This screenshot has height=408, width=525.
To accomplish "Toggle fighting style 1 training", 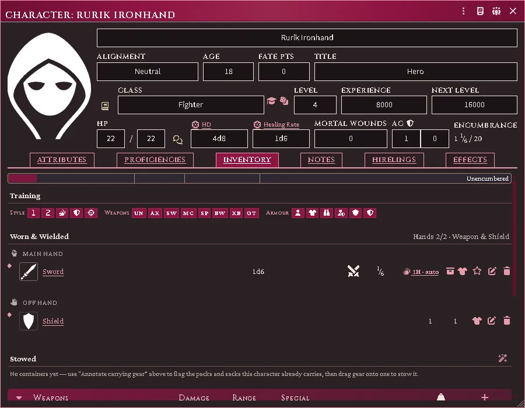I will (33, 213).
